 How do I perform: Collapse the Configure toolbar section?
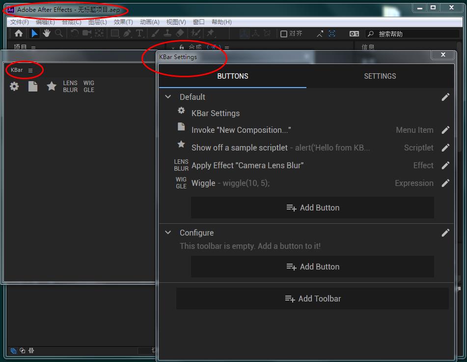168,233
